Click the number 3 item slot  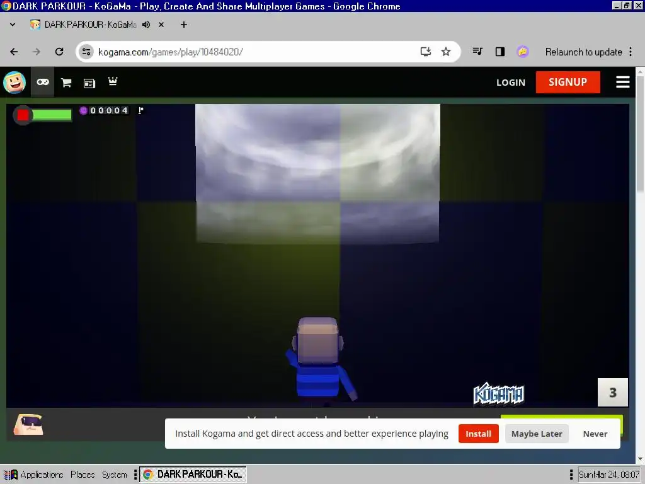click(x=612, y=392)
